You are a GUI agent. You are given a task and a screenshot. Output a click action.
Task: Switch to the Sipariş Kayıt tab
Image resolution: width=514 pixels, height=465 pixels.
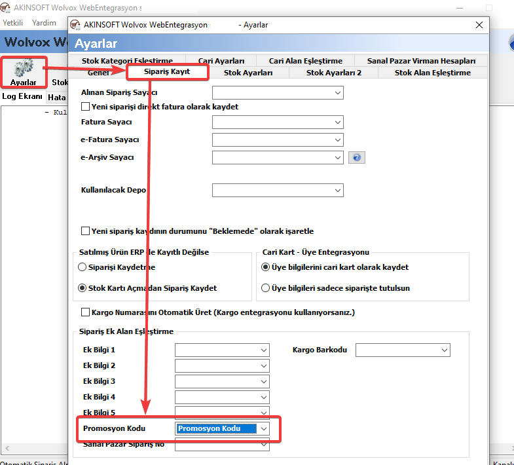(167, 71)
